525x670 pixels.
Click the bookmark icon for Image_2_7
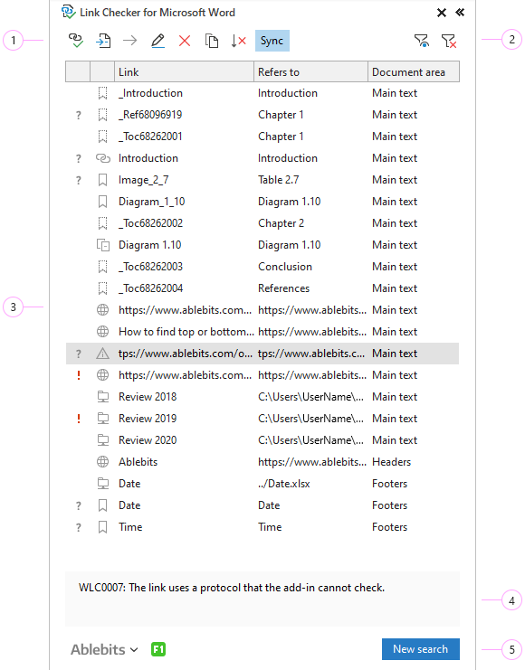(x=102, y=180)
